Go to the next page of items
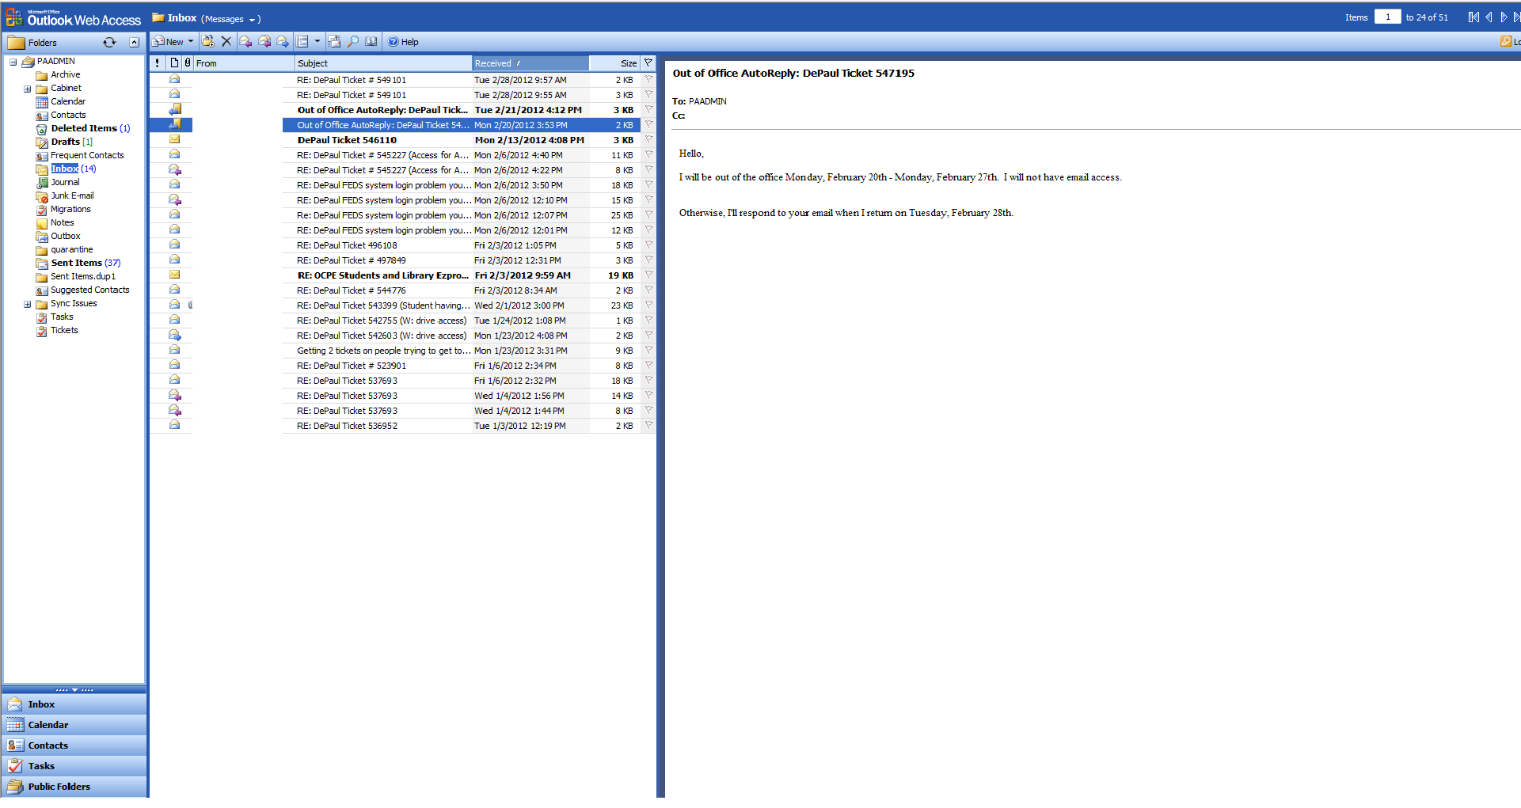The height and width of the screenshot is (808, 1521). [1504, 17]
